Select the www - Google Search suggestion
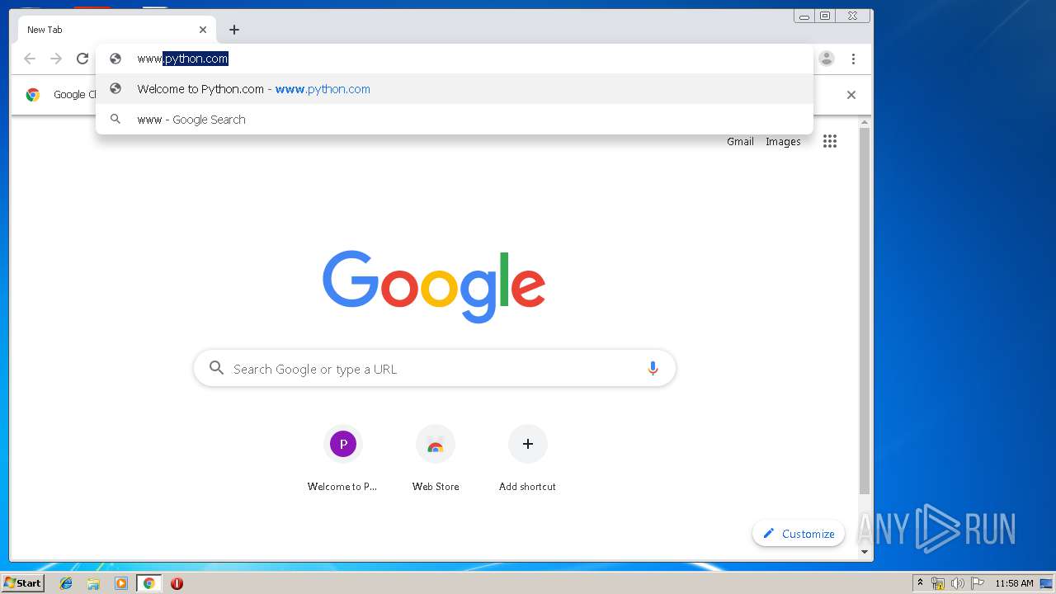Viewport: 1056px width, 594px height. (454, 120)
